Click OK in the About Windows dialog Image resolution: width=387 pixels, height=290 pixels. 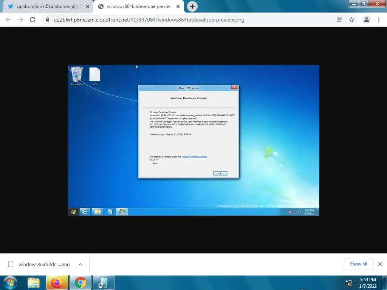220,173
